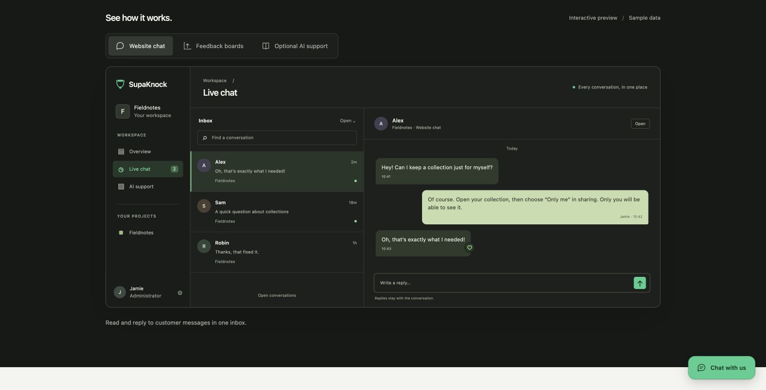Click Alex's avatar in the inbox list
The image size is (766, 390).
204,166
